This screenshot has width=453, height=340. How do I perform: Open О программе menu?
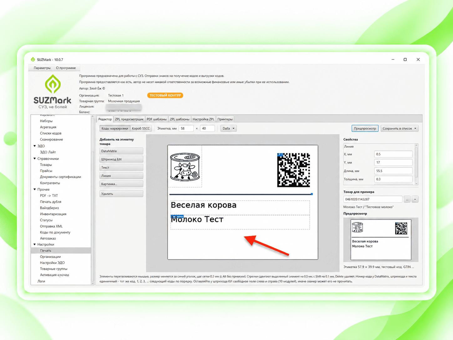66,68
